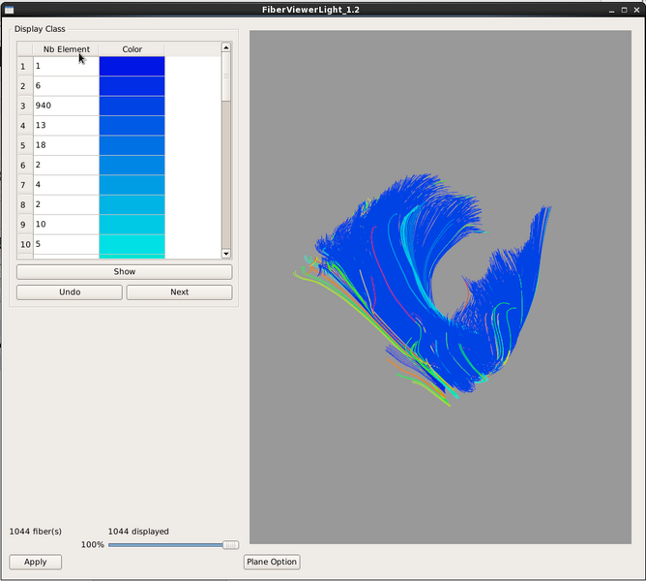
Task: Click the Show button
Action: tap(124, 272)
